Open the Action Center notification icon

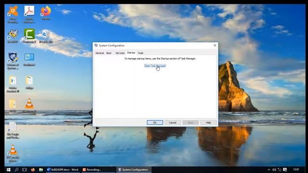click(x=285, y=170)
